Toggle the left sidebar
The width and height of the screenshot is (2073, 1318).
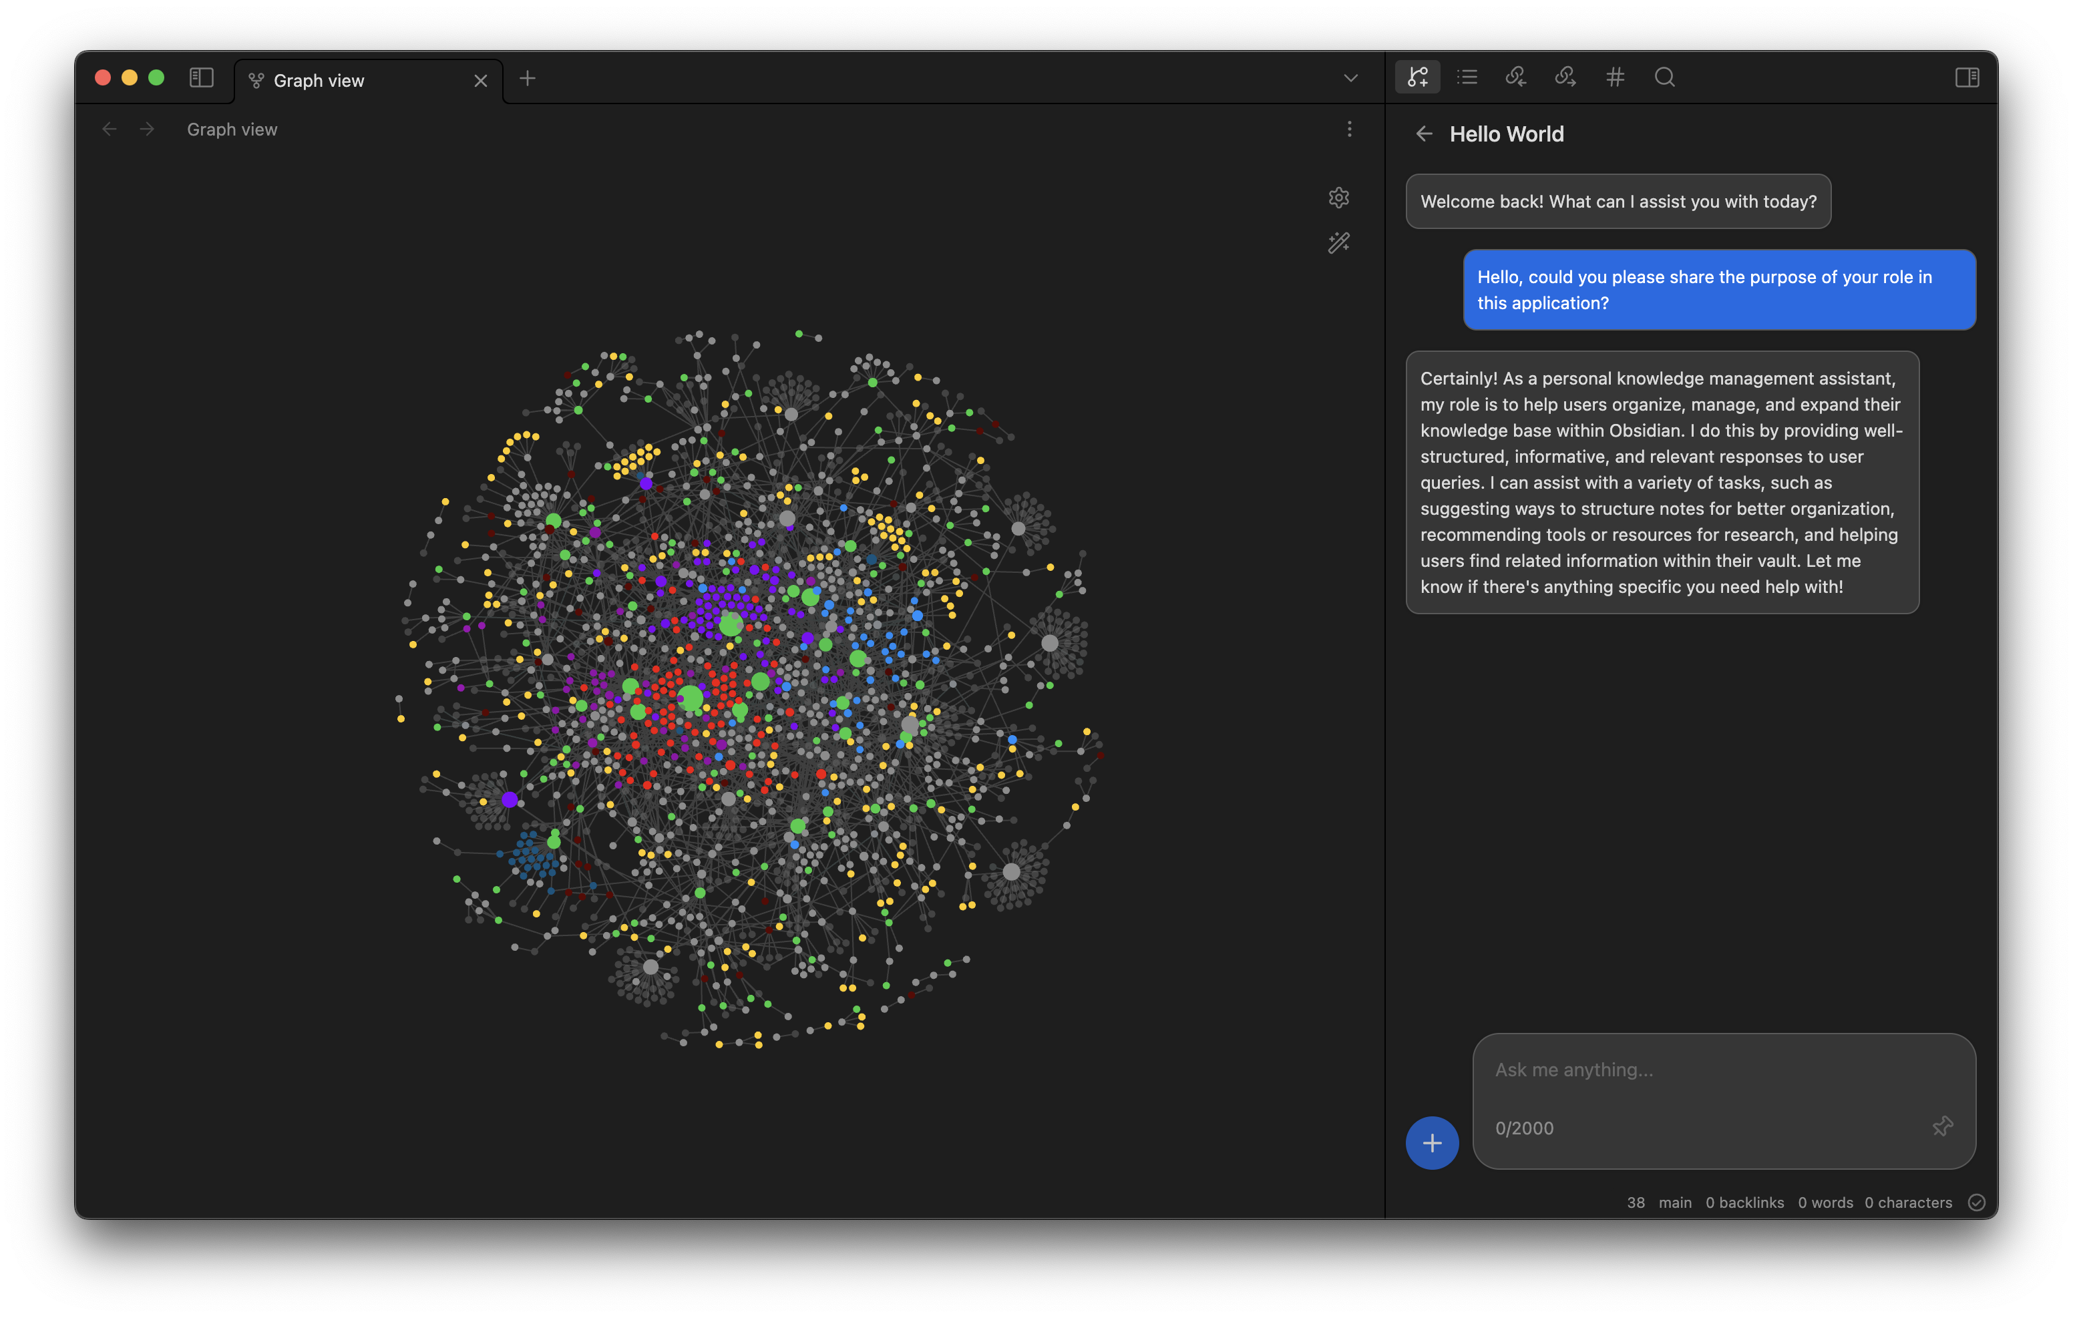pyautogui.click(x=202, y=77)
